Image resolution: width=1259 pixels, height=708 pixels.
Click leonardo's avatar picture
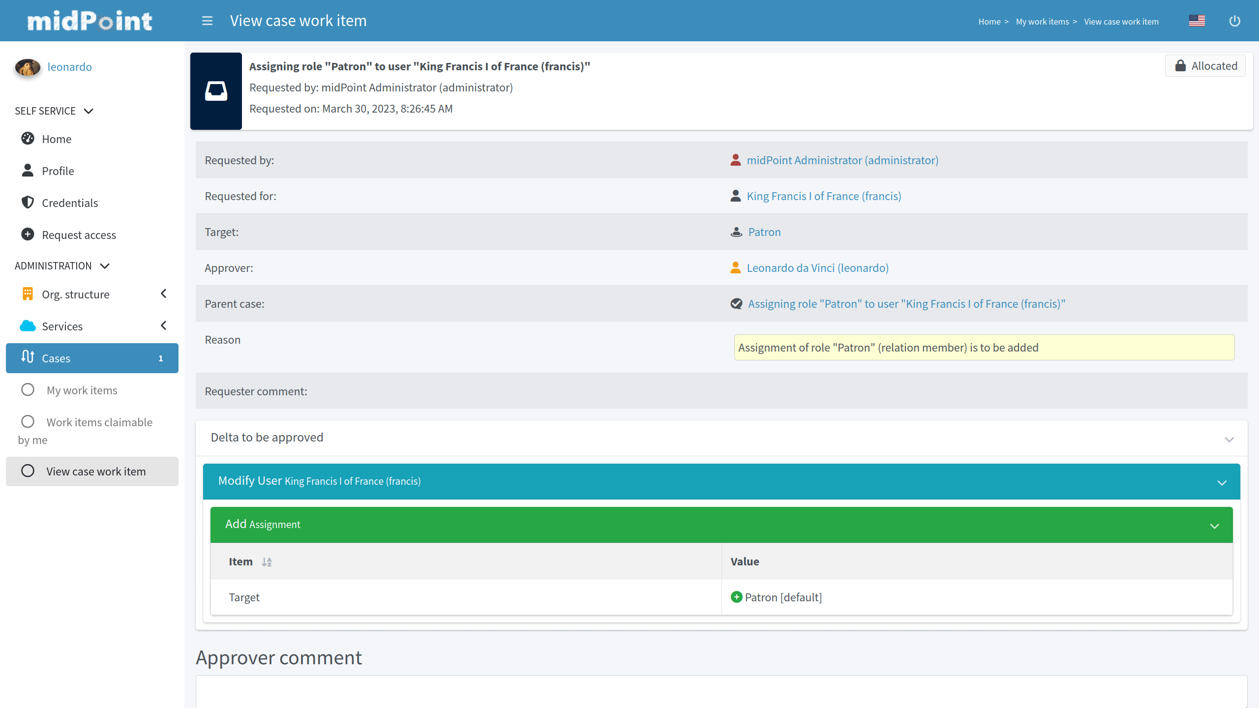[28, 67]
